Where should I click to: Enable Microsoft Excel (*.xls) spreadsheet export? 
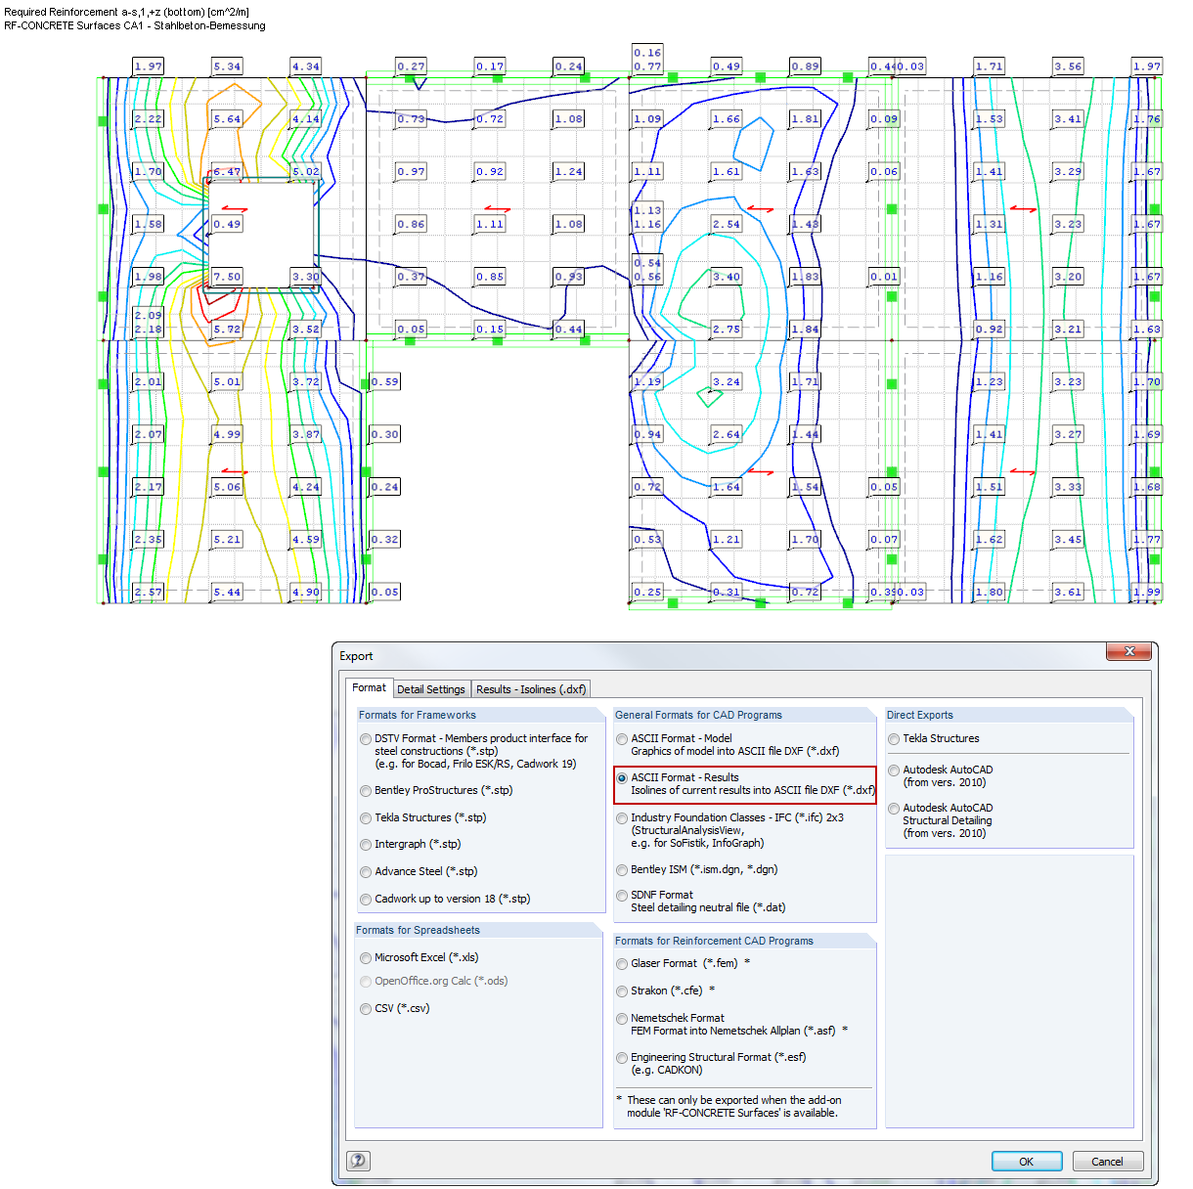(366, 958)
